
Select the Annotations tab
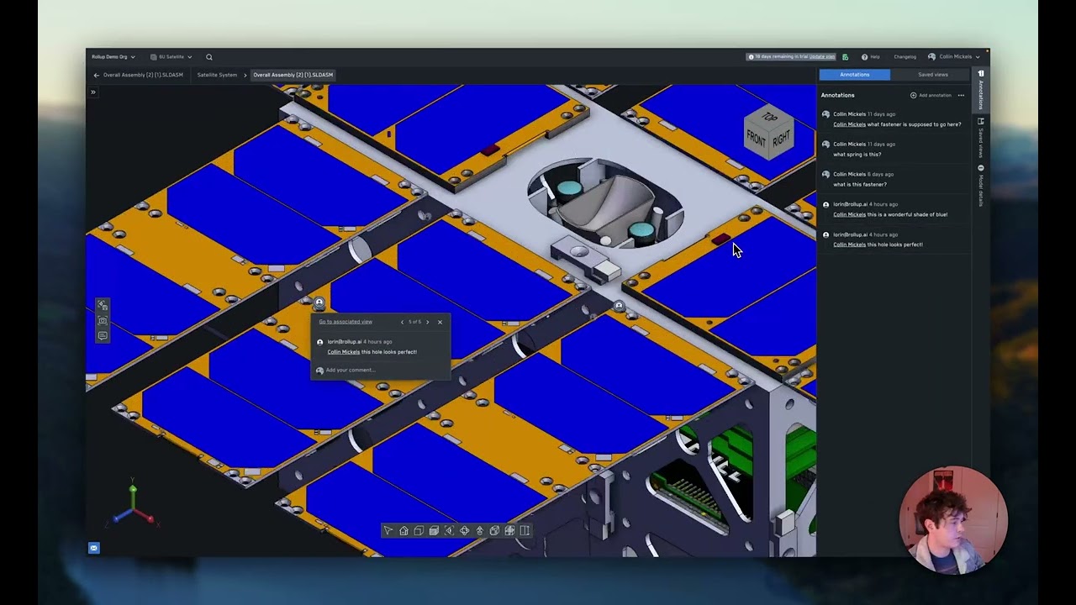click(854, 75)
